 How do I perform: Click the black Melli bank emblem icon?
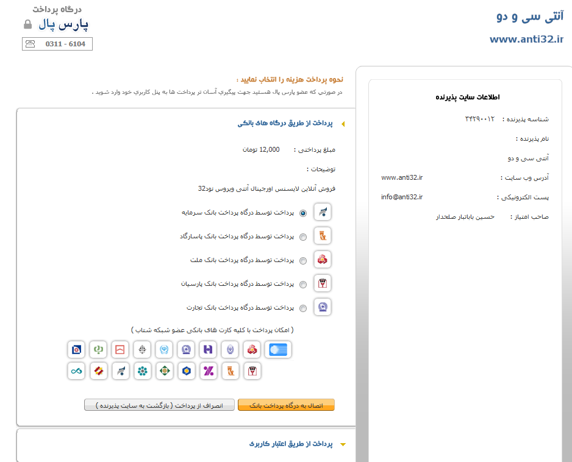[x=142, y=350]
